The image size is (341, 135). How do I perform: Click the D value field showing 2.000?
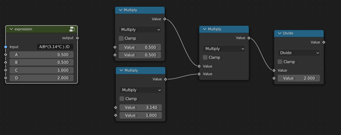pos(42,78)
